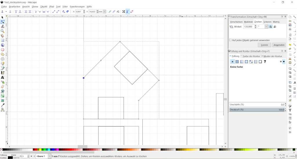This screenshot has width=297, height=159.
Task: Click the make segments curves icon
Action: [x=58, y=12]
